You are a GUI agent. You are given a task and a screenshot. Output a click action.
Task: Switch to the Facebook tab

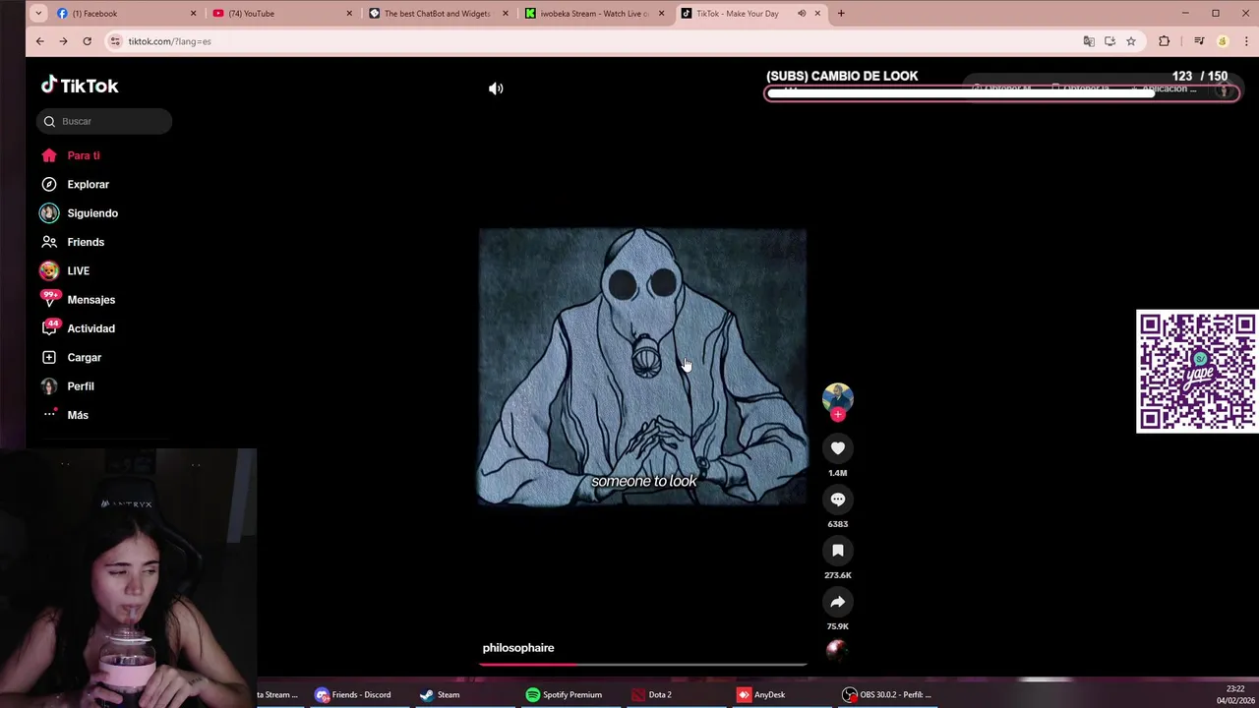pos(126,14)
